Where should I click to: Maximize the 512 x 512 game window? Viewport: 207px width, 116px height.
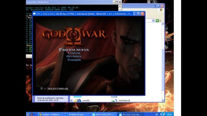click(x=139, y=14)
